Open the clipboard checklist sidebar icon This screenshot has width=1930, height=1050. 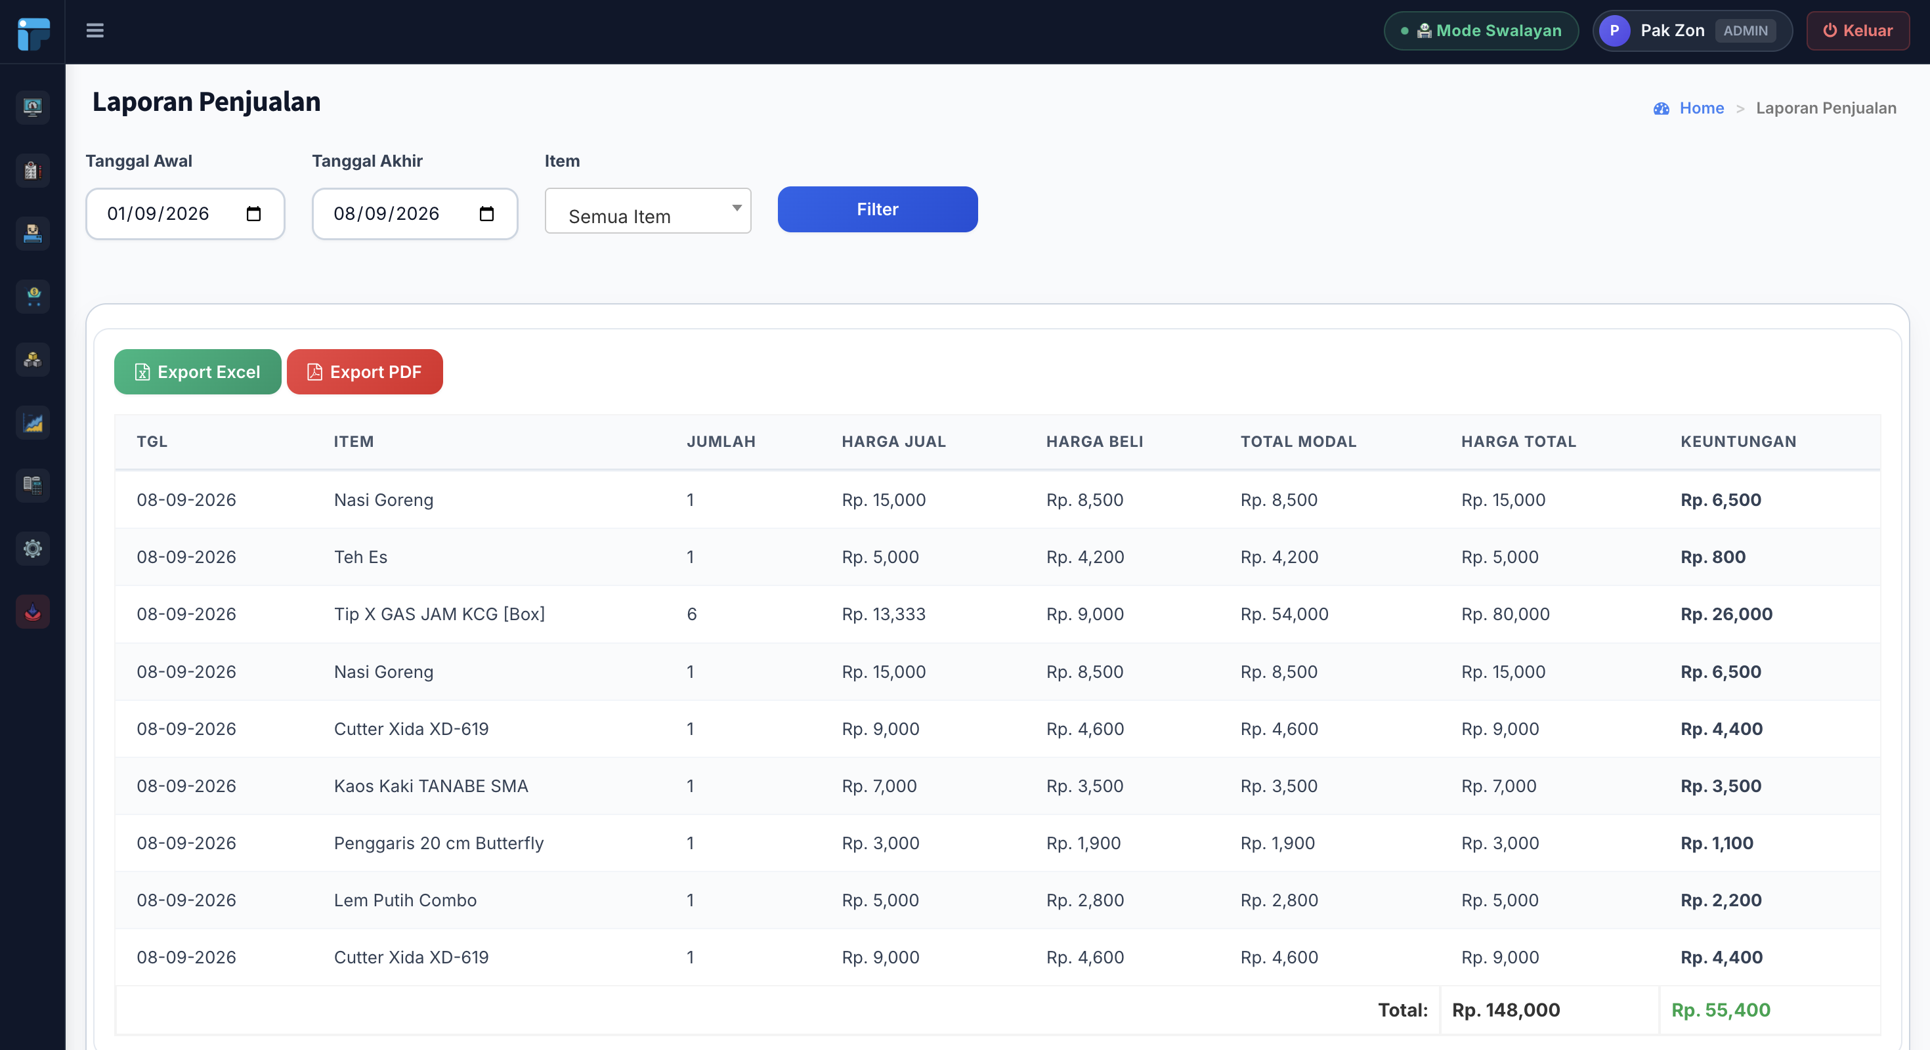click(x=32, y=170)
